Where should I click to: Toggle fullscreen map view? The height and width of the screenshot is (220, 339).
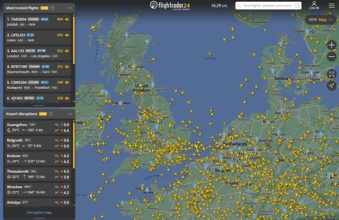pyautogui.click(x=331, y=74)
